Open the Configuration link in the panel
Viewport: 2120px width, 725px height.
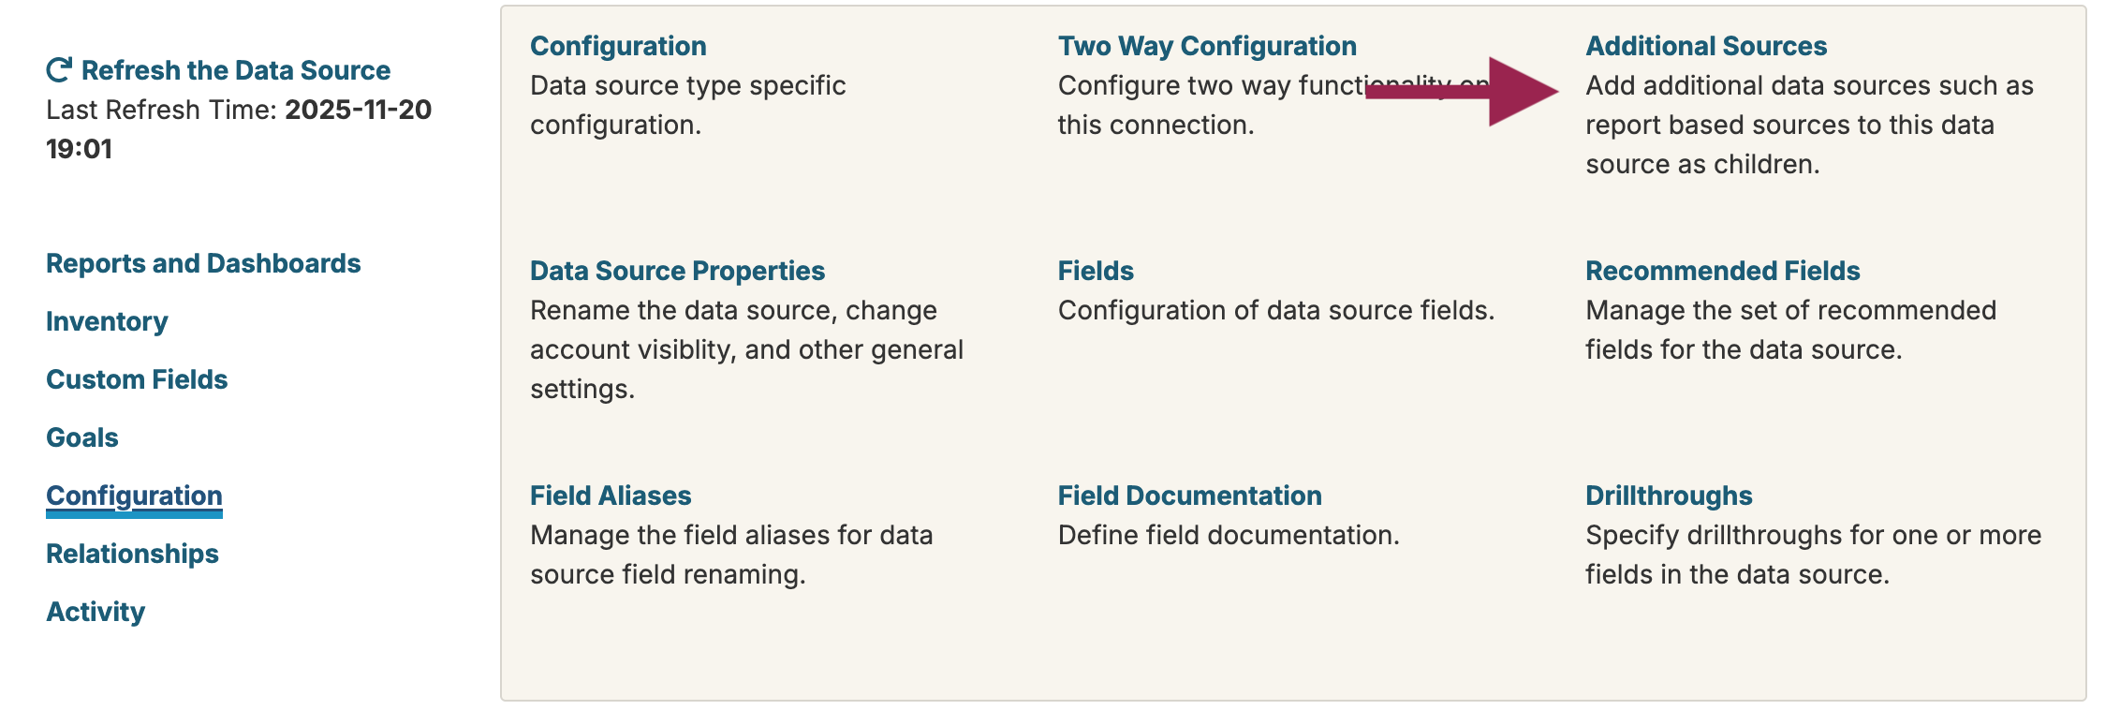click(x=618, y=46)
